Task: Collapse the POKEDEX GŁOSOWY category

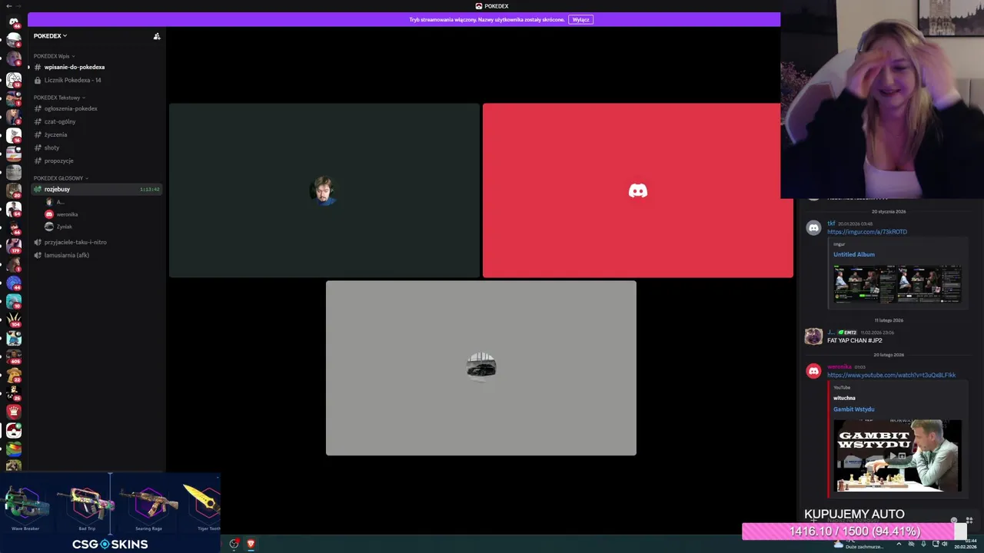Action: (x=61, y=178)
